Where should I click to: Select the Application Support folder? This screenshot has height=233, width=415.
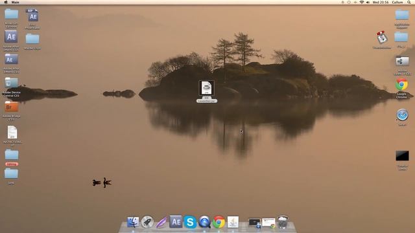[x=402, y=15]
